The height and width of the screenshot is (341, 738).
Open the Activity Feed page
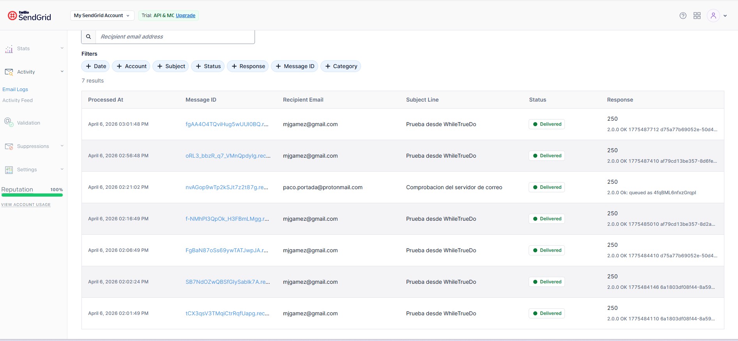coord(18,100)
